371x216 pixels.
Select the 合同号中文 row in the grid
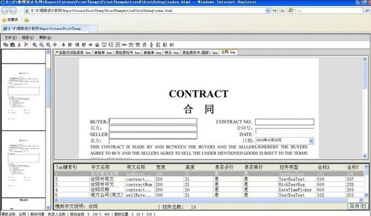point(209,185)
